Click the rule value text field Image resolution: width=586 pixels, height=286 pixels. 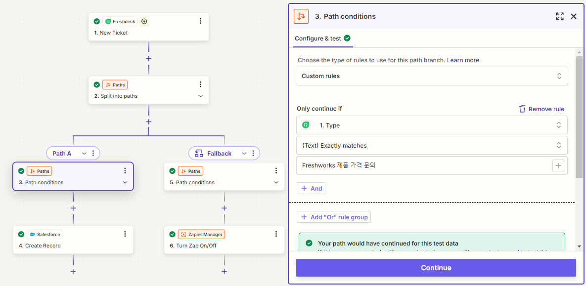pyautogui.click(x=423, y=166)
